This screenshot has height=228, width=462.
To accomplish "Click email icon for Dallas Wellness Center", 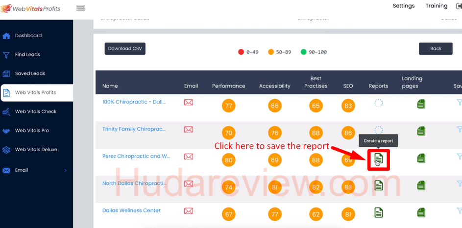I will 189,211.
